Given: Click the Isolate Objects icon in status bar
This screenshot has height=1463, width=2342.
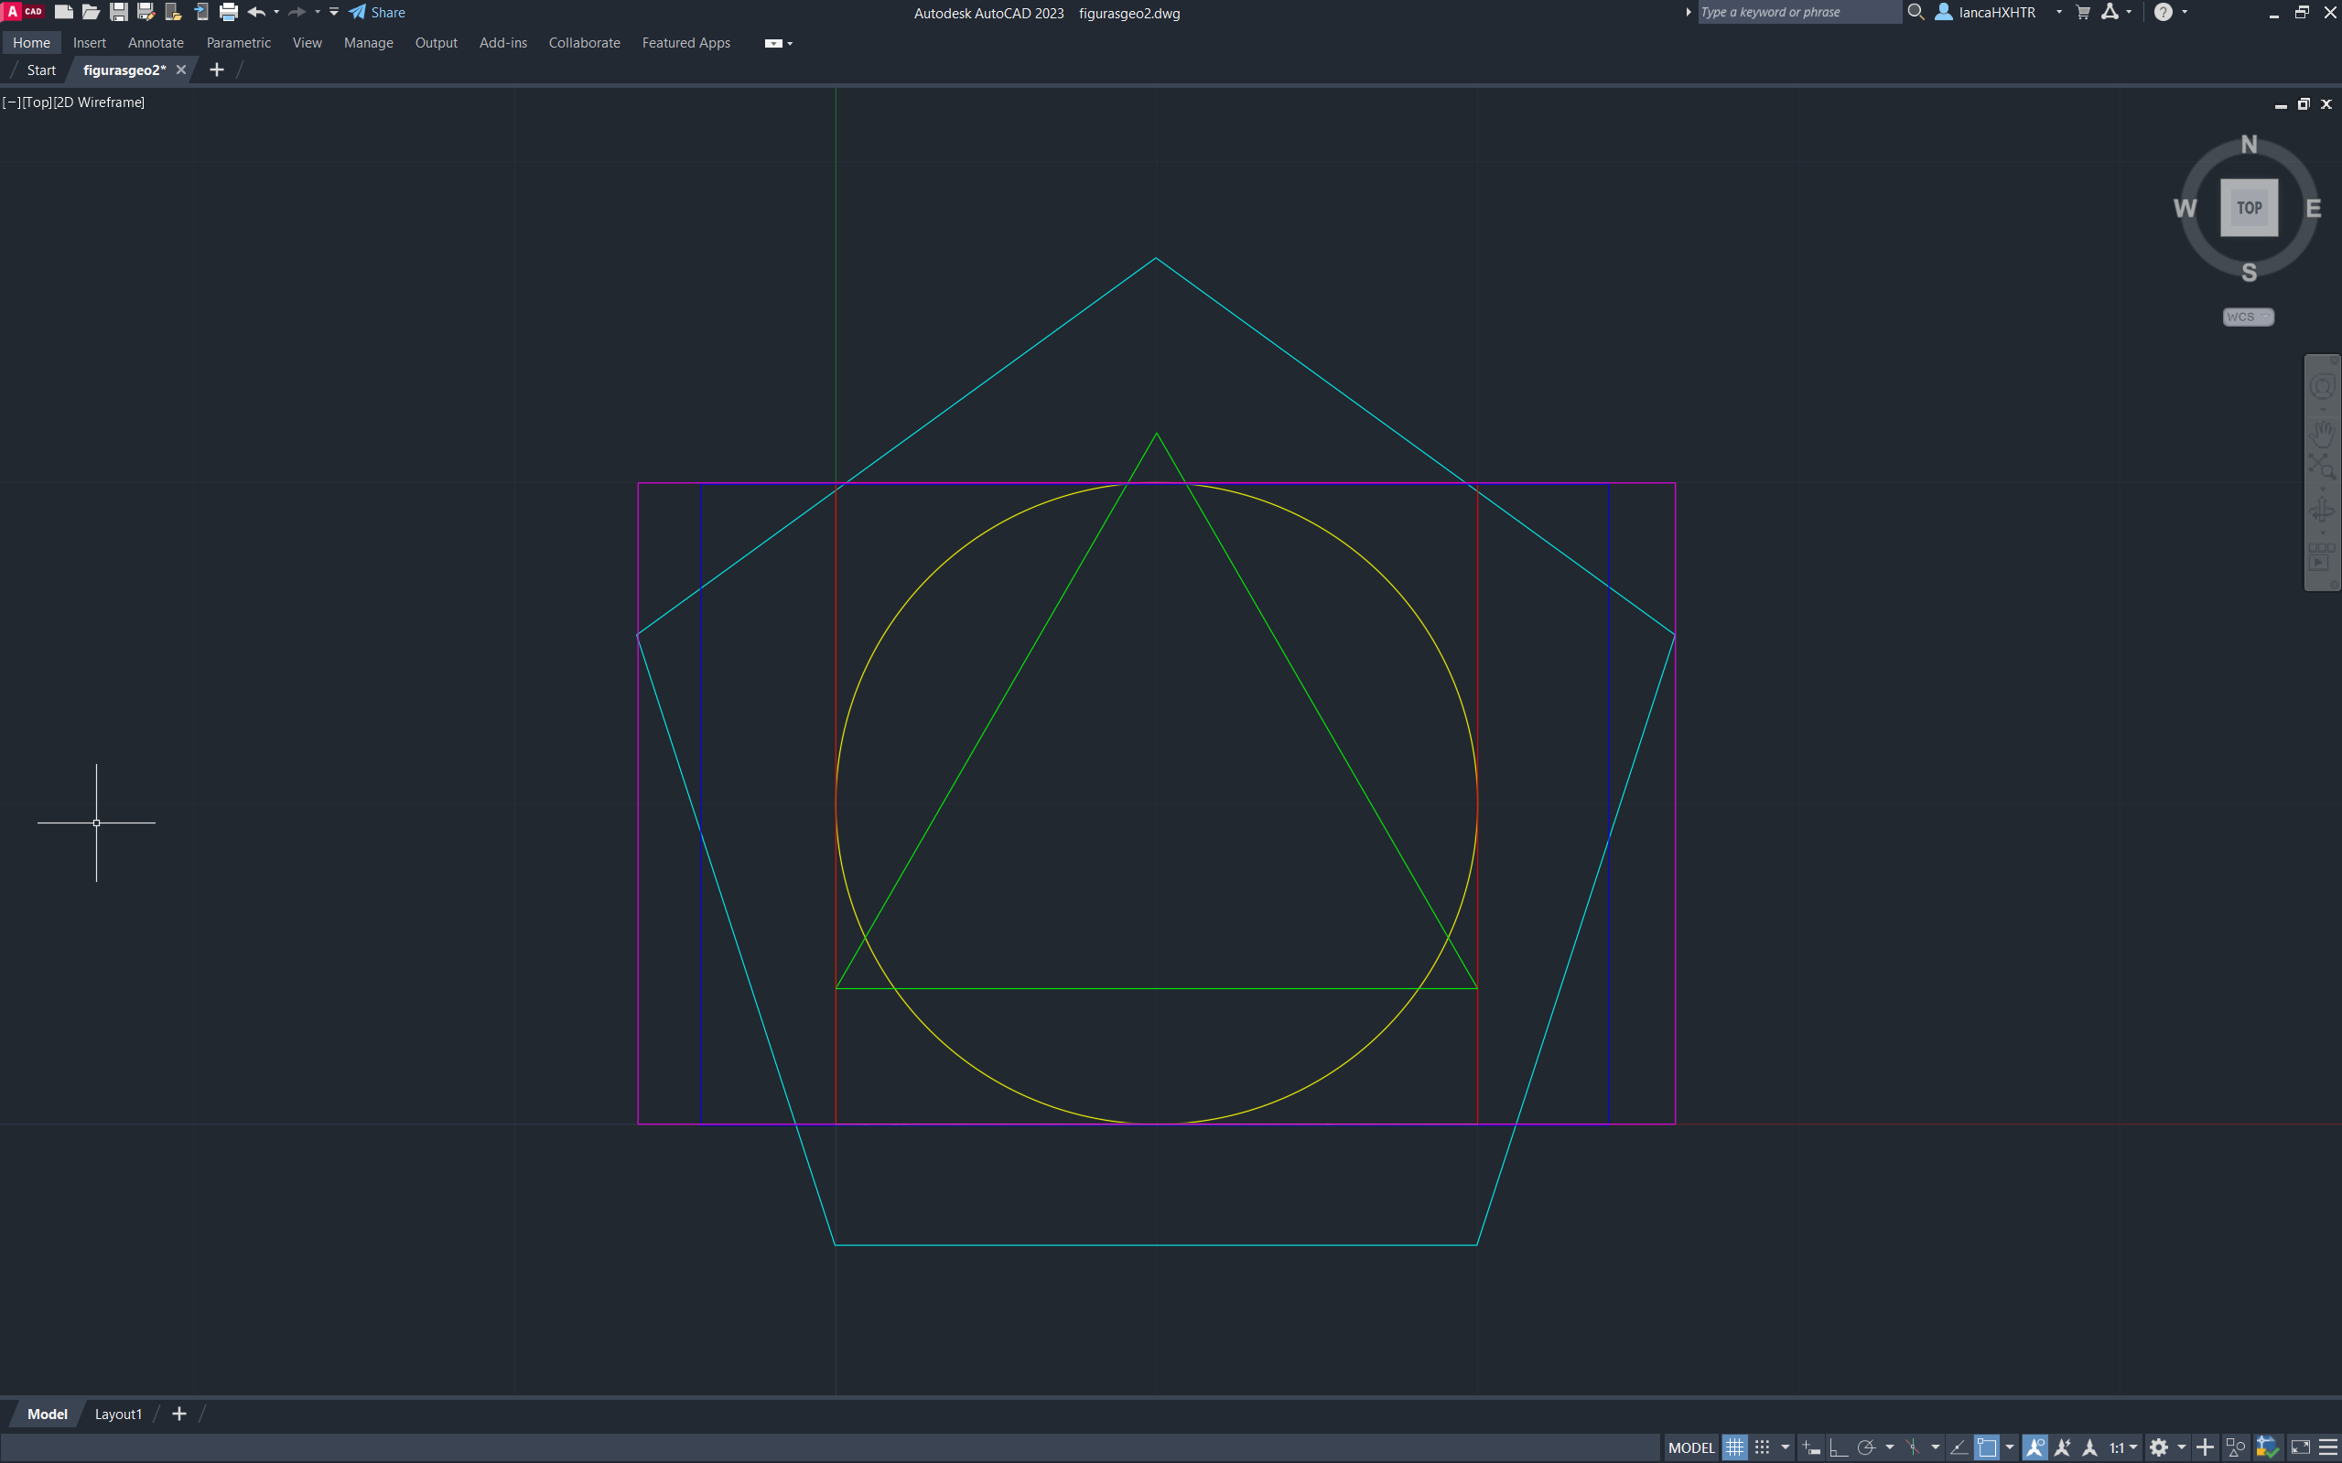Looking at the screenshot, I should coord(2236,1447).
